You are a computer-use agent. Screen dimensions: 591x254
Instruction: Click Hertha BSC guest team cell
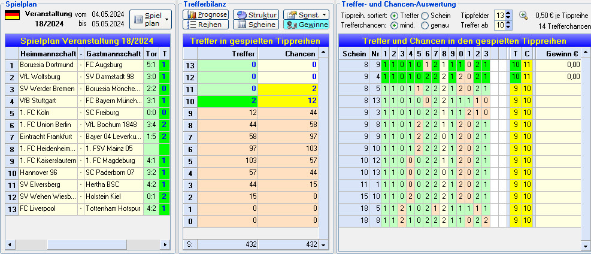[113, 185]
